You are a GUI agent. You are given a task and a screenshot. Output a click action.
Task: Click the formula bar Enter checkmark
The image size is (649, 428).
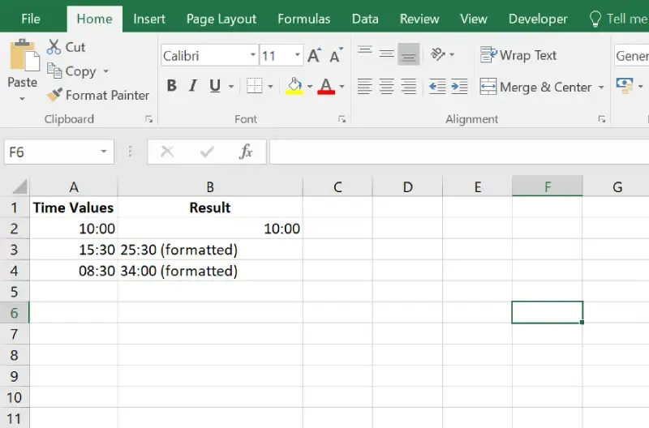pyautogui.click(x=207, y=152)
